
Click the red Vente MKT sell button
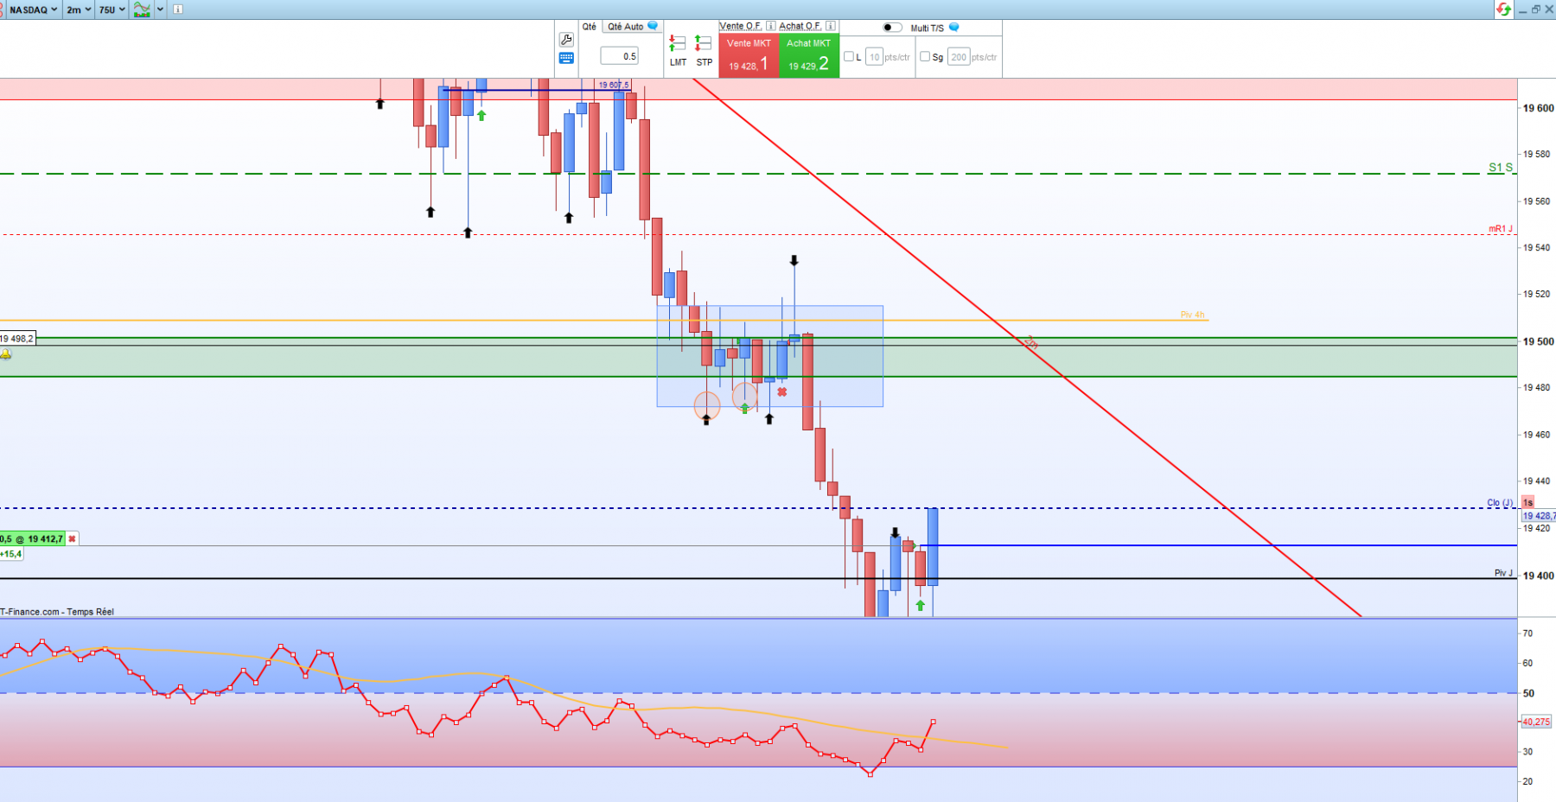pyautogui.click(x=749, y=55)
